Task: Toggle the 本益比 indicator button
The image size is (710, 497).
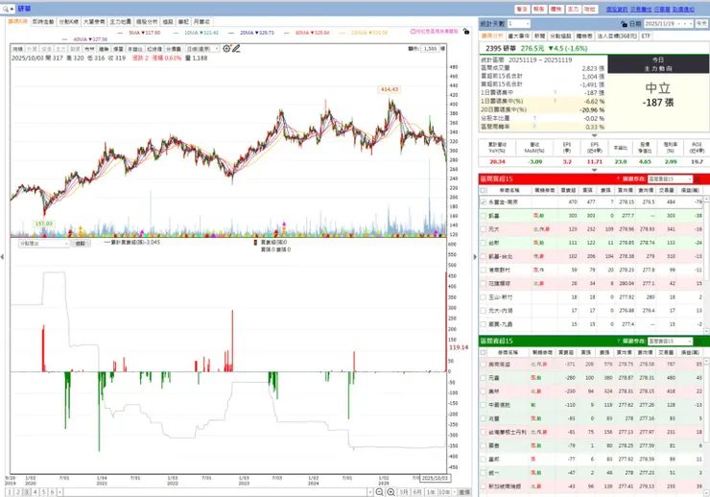Action: [135, 49]
